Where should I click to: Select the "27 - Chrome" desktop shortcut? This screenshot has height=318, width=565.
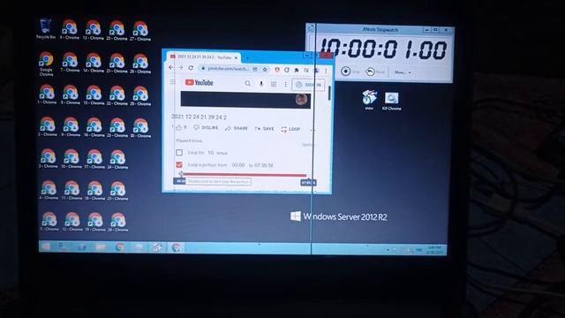click(140, 31)
